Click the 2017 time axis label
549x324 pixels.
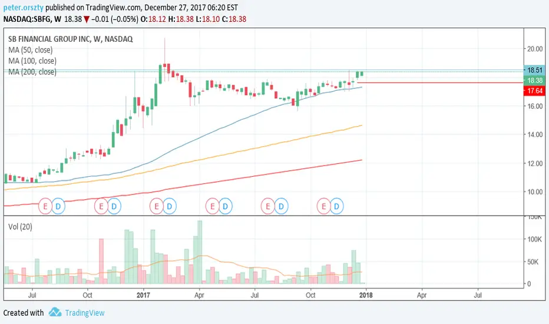(x=143, y=295)
